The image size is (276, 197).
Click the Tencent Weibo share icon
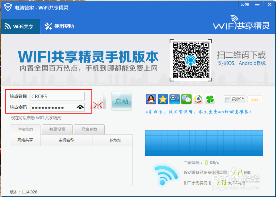(x=175, y=99)
